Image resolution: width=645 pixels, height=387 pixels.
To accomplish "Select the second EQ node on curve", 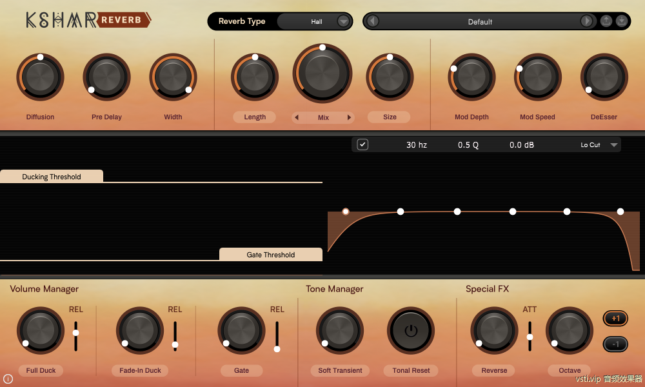I will click(x=401, y=212).
